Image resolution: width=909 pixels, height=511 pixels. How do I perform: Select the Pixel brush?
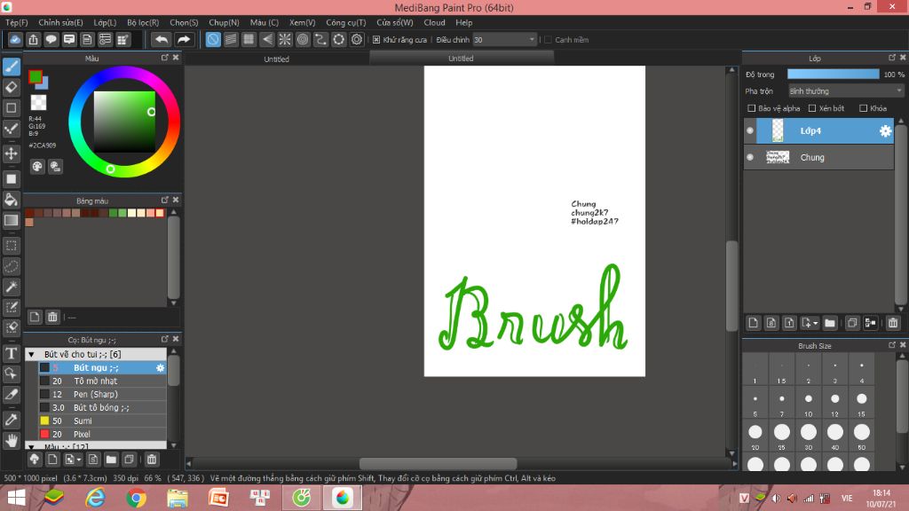pyautogui.click(x=103, y=435)
